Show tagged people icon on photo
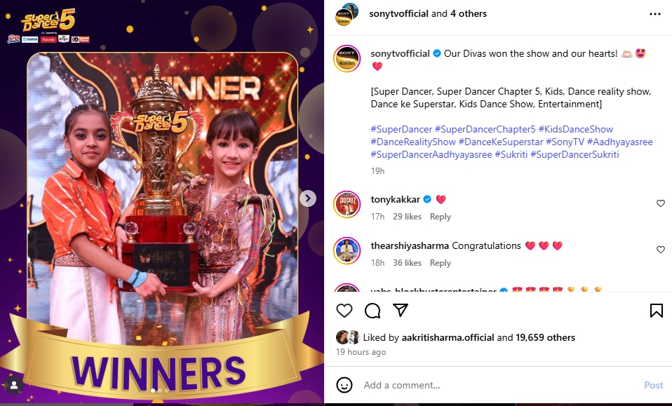This screenshot has width=672, height=406. tap(14, 386)
